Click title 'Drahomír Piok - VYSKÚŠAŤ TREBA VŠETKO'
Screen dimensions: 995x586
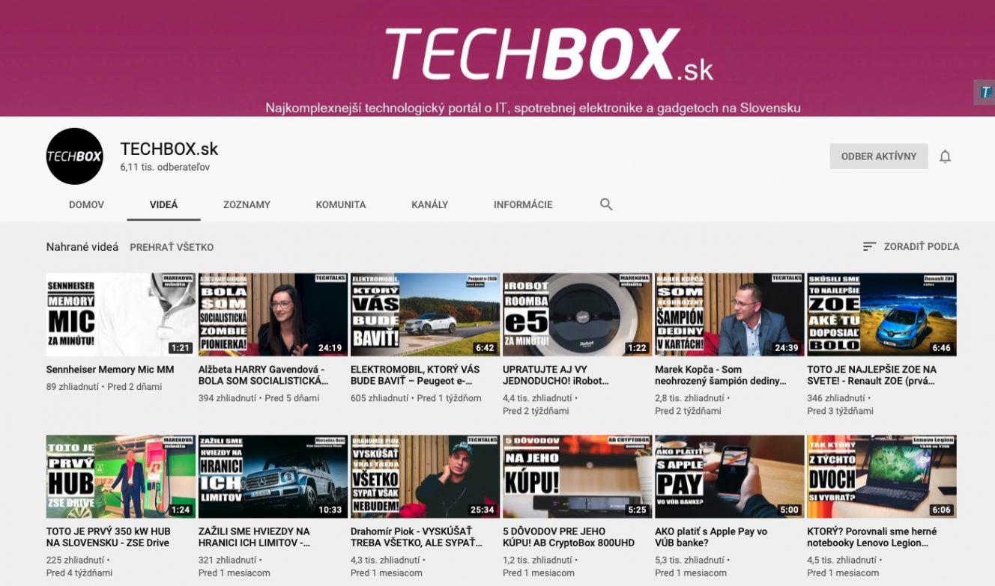(417, 537)
